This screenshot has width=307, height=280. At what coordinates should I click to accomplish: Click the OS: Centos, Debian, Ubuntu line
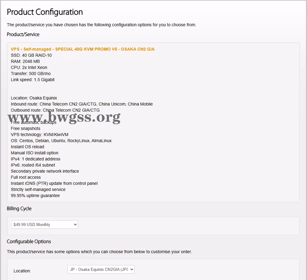point(61,141)
